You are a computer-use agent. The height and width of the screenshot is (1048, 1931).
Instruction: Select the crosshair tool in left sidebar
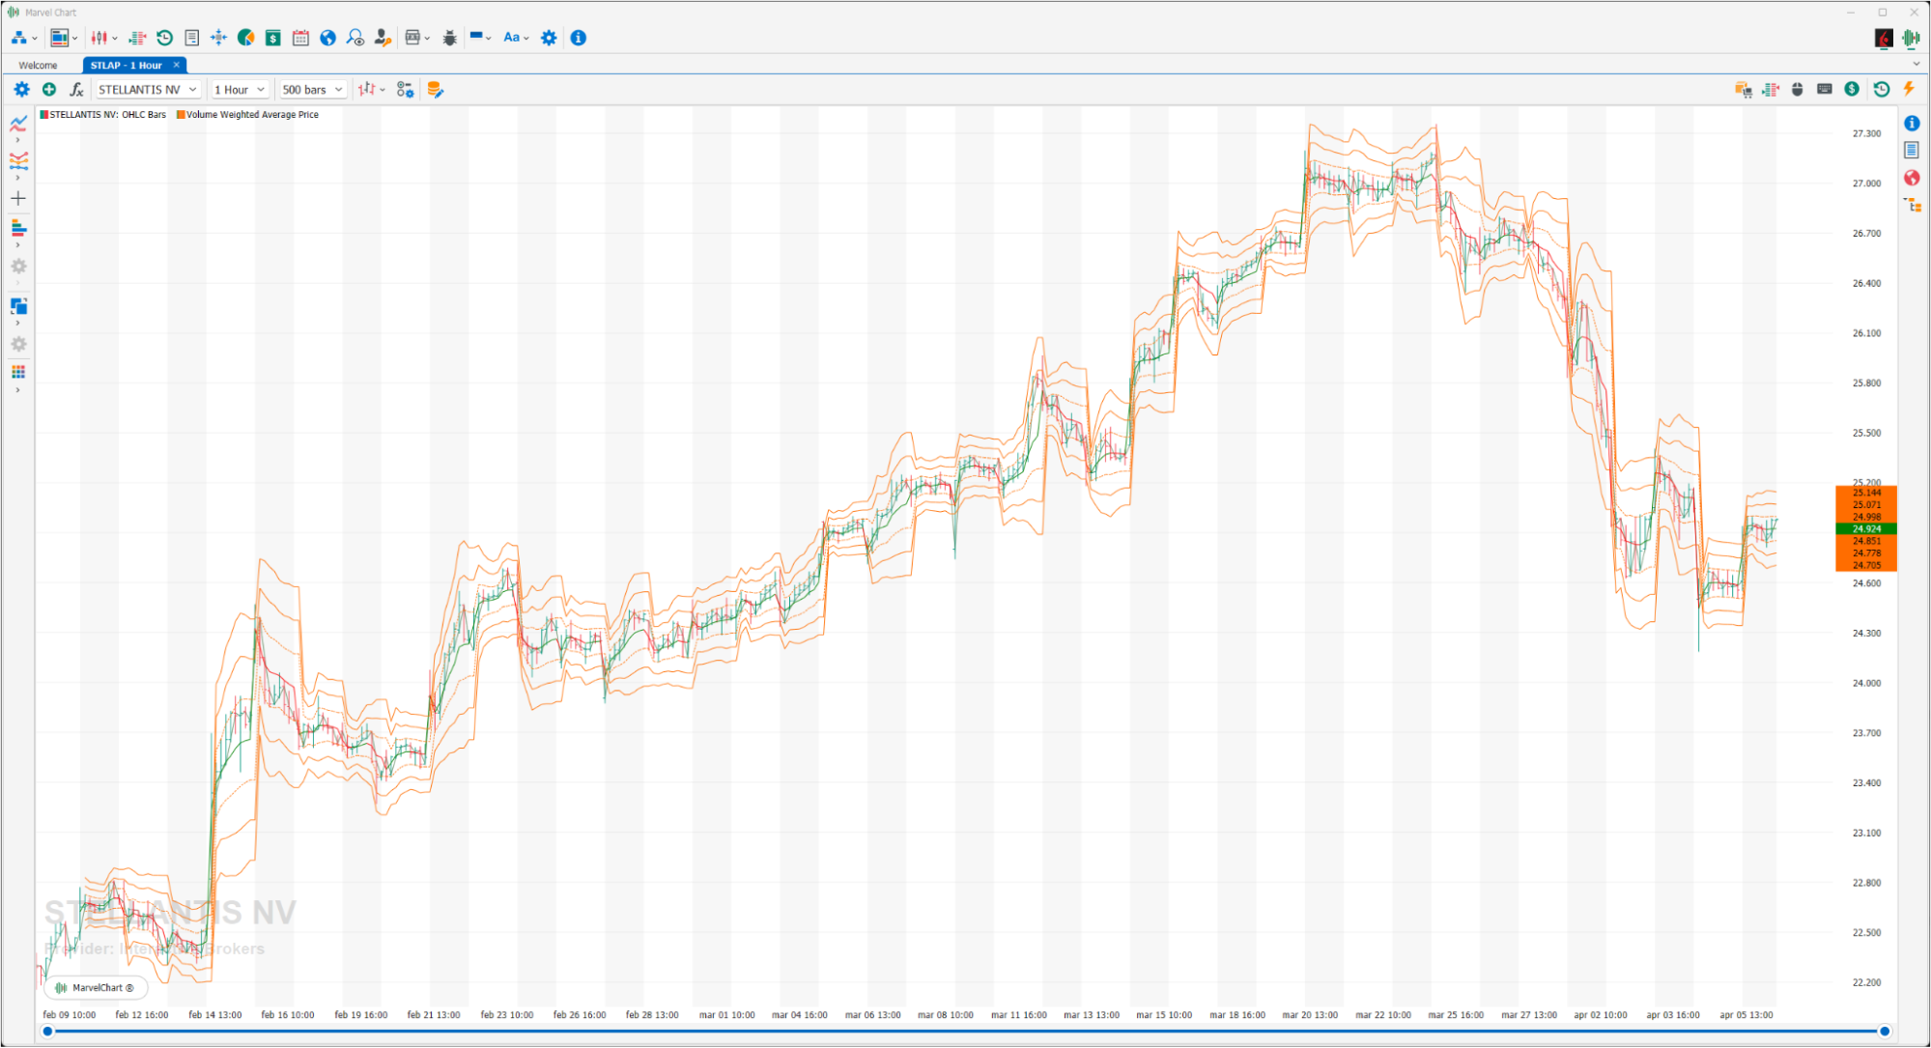[x=18, y=199]
